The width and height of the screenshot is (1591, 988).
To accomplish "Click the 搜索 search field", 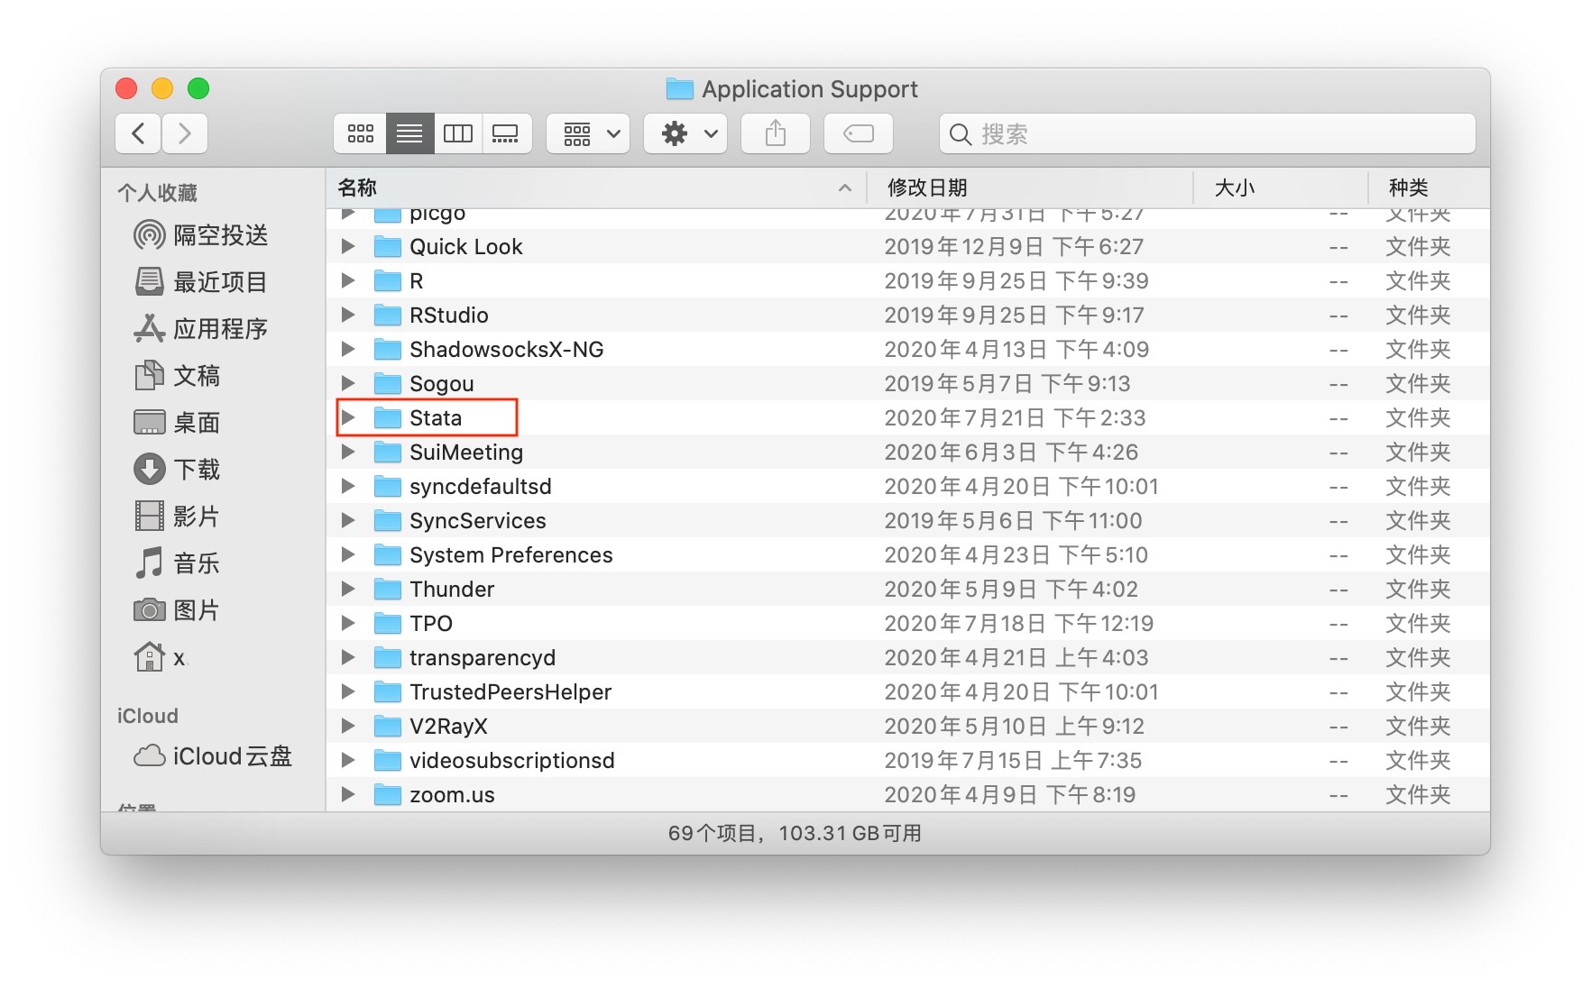I will pyautogui.click(x=1209, y=134).
